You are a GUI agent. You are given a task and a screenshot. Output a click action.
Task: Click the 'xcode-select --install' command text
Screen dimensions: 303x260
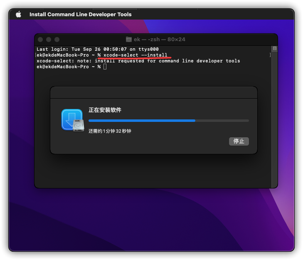(135, 55)
